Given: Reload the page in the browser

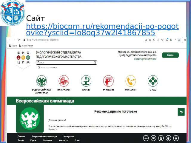Looking at the screenshot, I should [19, 40].
